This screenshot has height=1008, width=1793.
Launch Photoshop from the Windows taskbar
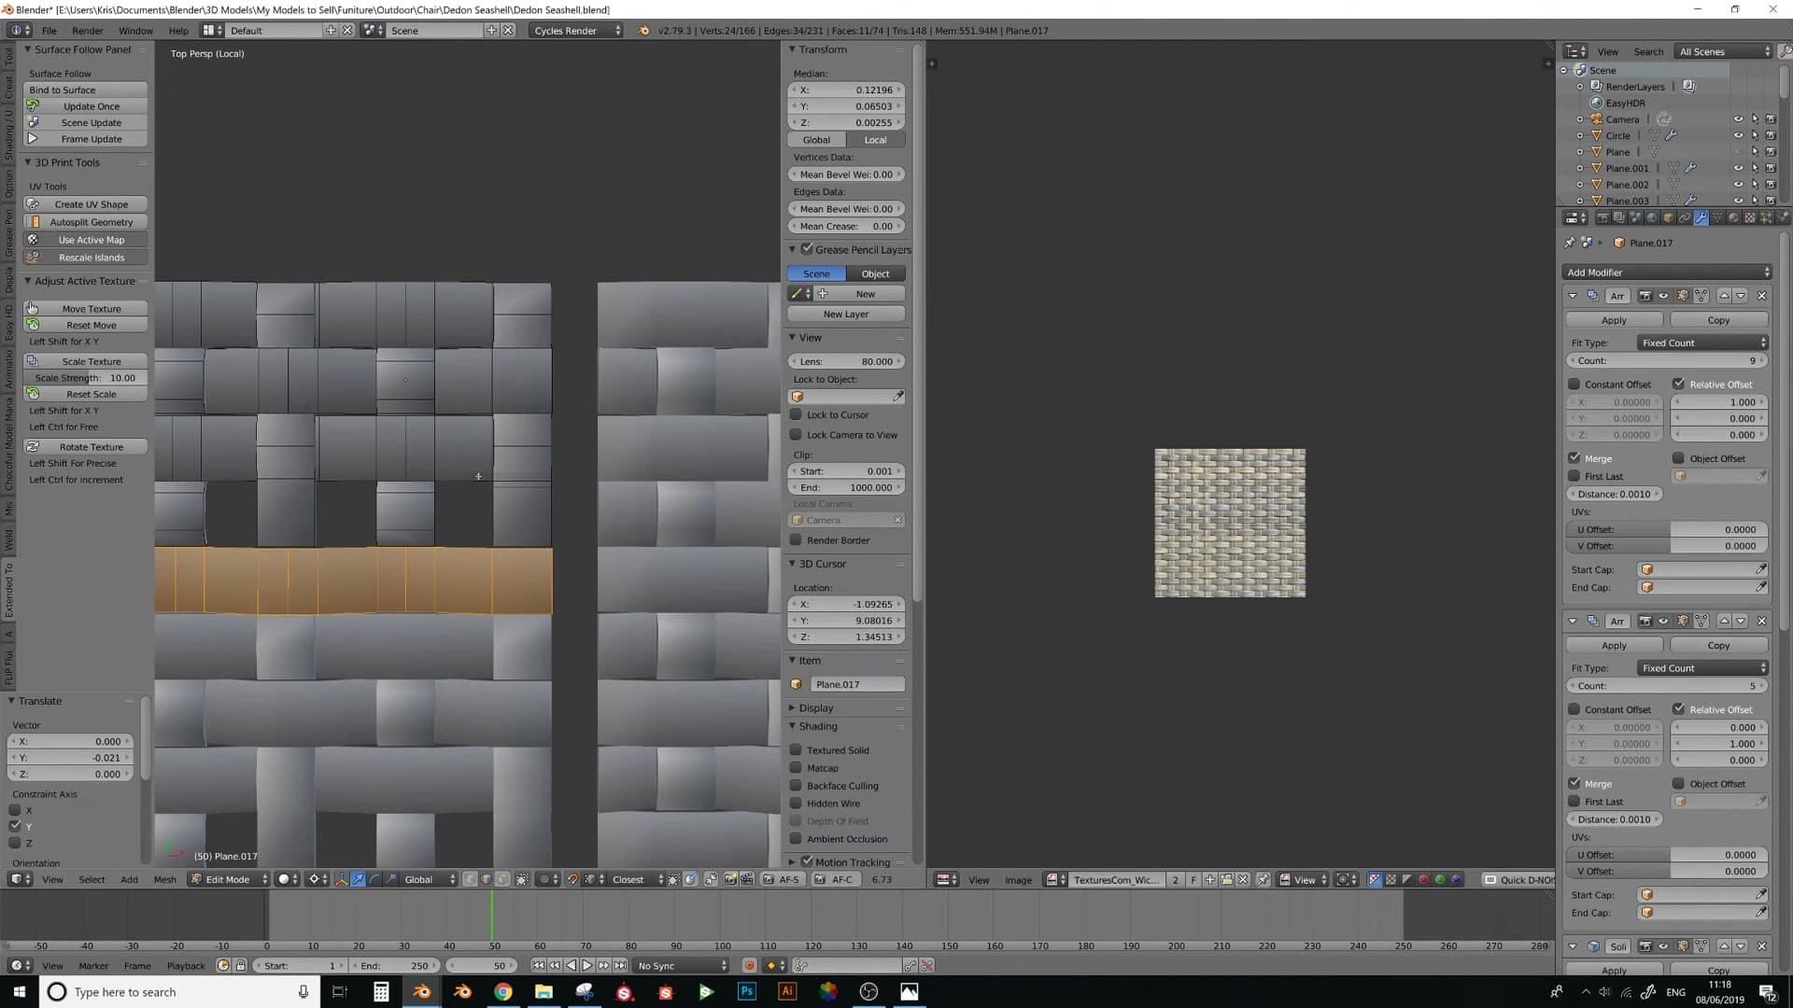[746, 991]
